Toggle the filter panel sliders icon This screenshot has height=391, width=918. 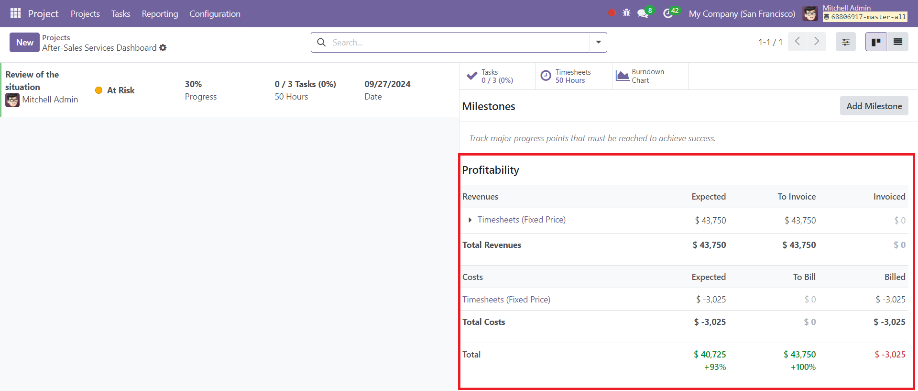pos(846,42)
